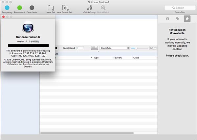Adjust the preview size slider
The width and height of the screenshot is (197, 140).
coord(136,48)
